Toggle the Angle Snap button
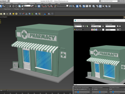Screen dimensions: 125x94 (x=46, y=6)
